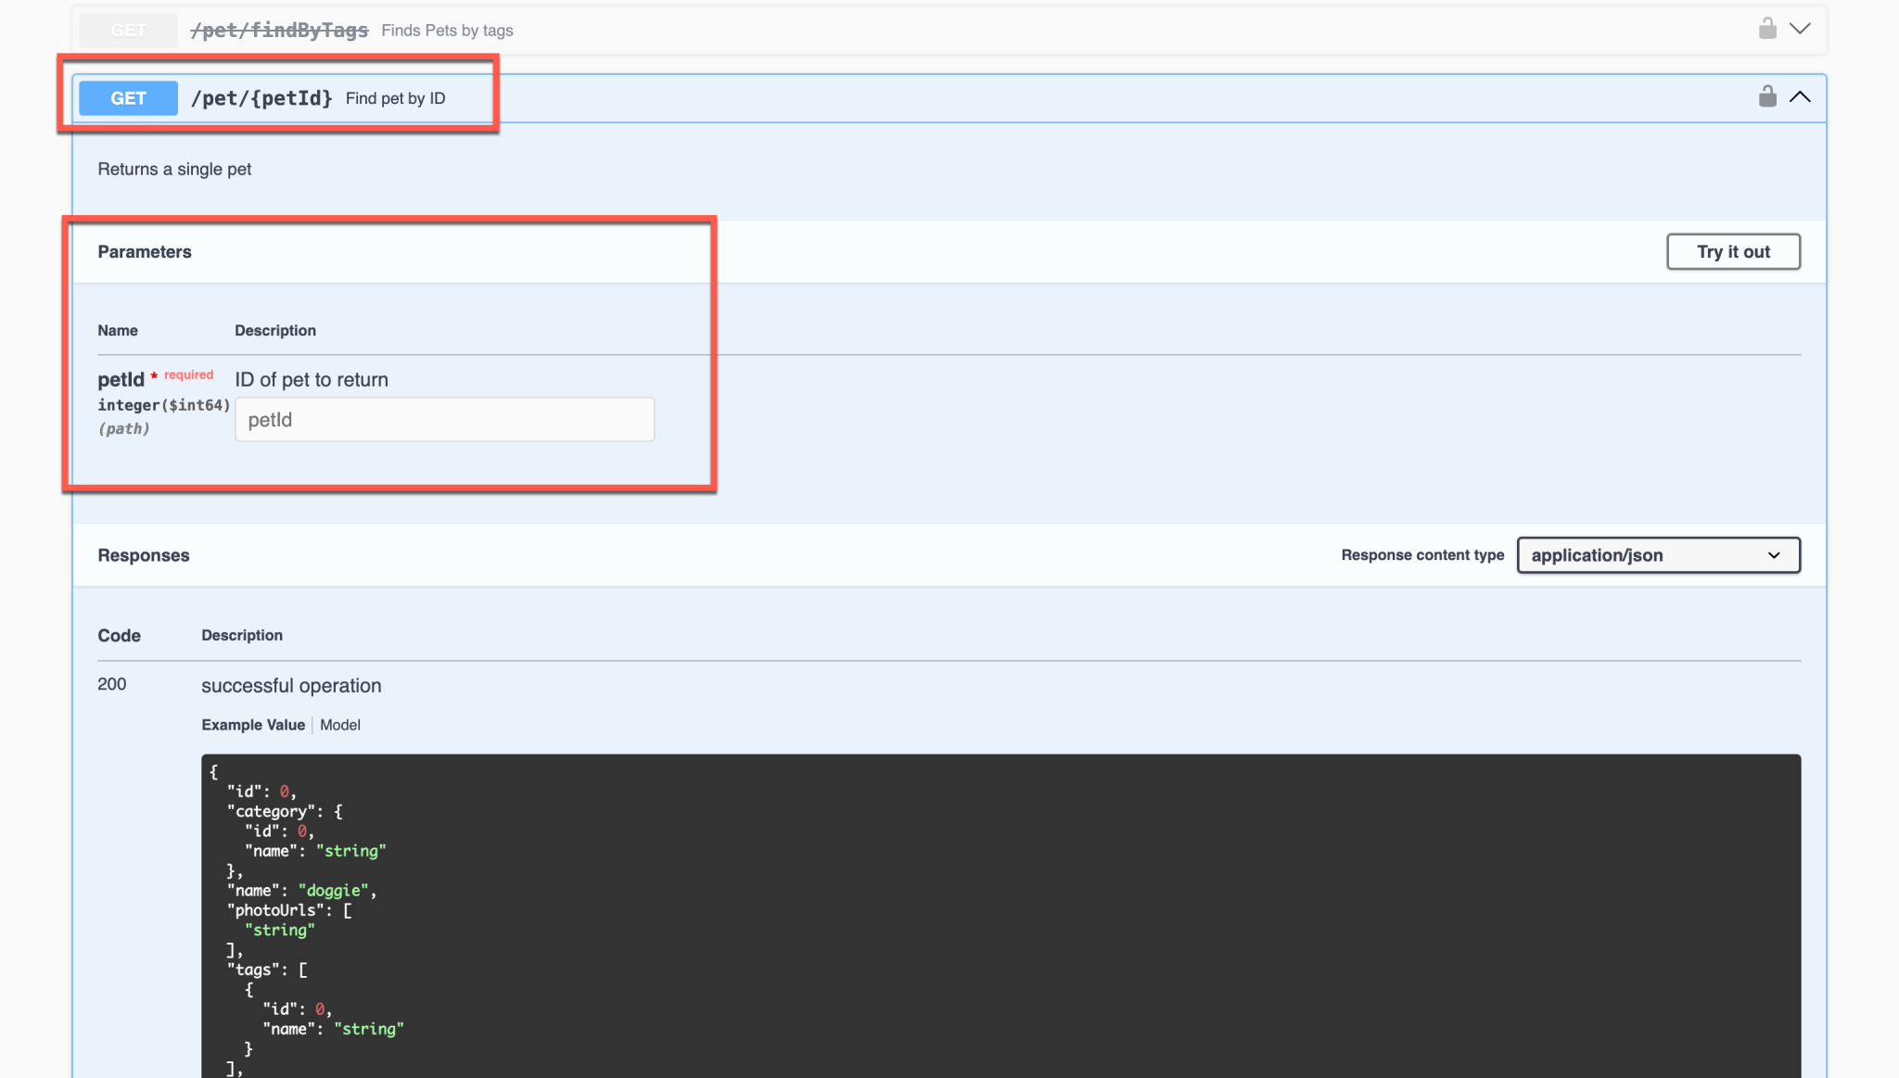This screenshot has width=1899, height=1078.
Task: Toggle the /pet/findByTags panel by clicking its header
Action: point(927,29)
